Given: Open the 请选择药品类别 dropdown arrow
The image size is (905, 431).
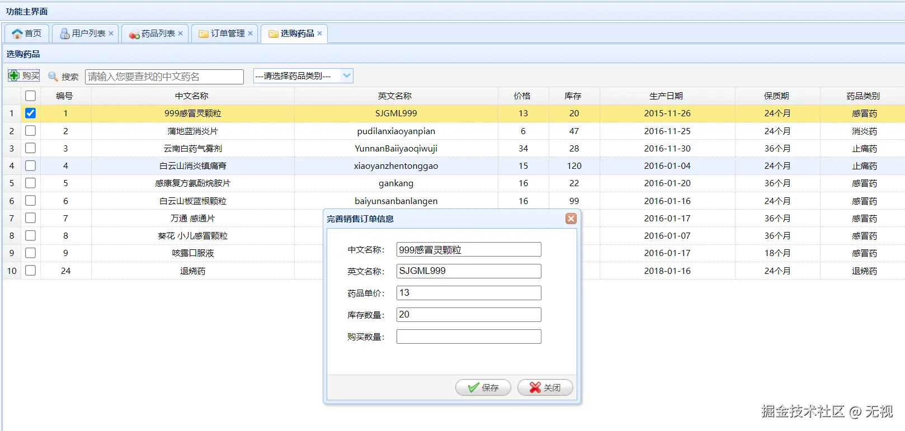Looking at the screenshot, I should [x=347, y=75].
